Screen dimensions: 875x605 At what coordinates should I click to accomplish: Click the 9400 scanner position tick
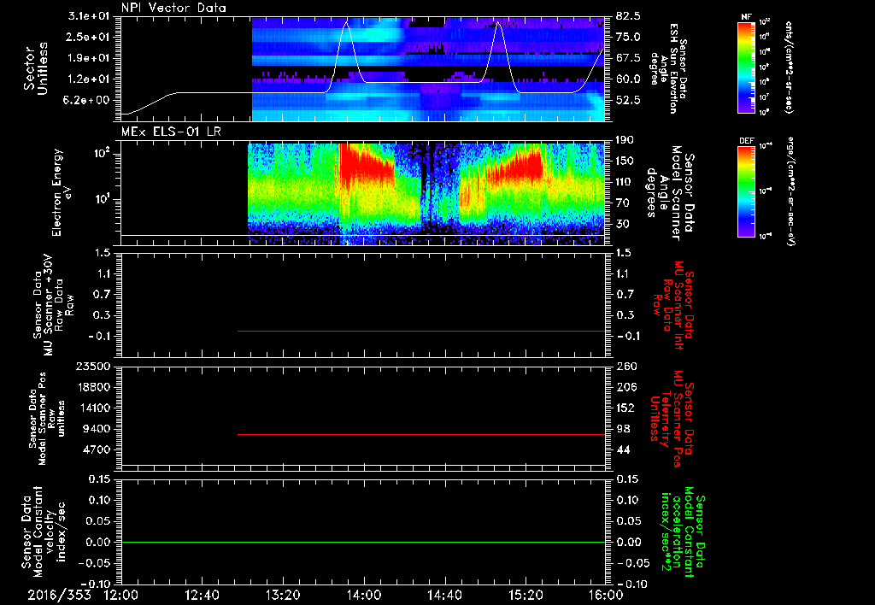click(x=96, y=429)
